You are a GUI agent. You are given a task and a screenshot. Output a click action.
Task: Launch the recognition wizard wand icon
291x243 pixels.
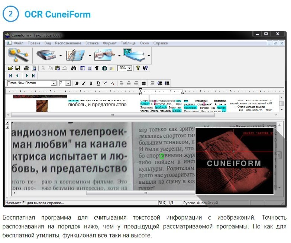click(18, 55)
